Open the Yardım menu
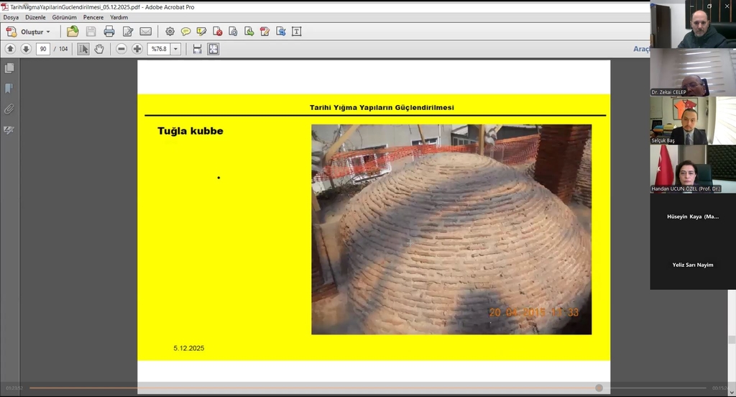Screen dimensions: 736x397 pyautogui.click(x=119, y=17)
